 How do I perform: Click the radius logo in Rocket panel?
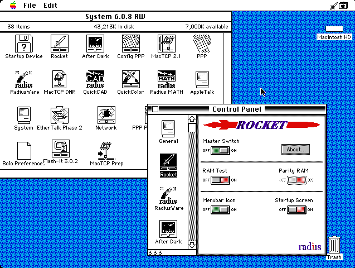tap(310, 246)
